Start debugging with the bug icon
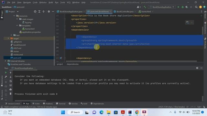Image resolution: width=207 pixels, height=116 pixels. pos(182,7)
